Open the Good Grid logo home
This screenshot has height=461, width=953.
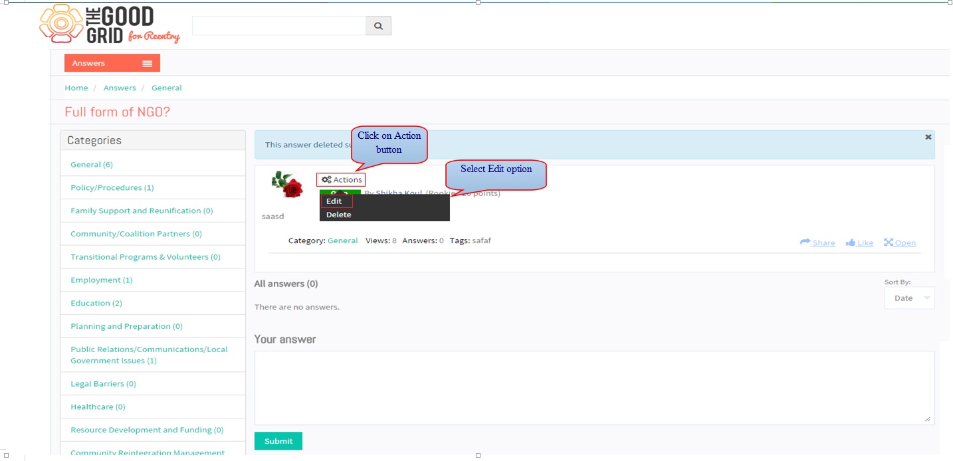[110, 25]
